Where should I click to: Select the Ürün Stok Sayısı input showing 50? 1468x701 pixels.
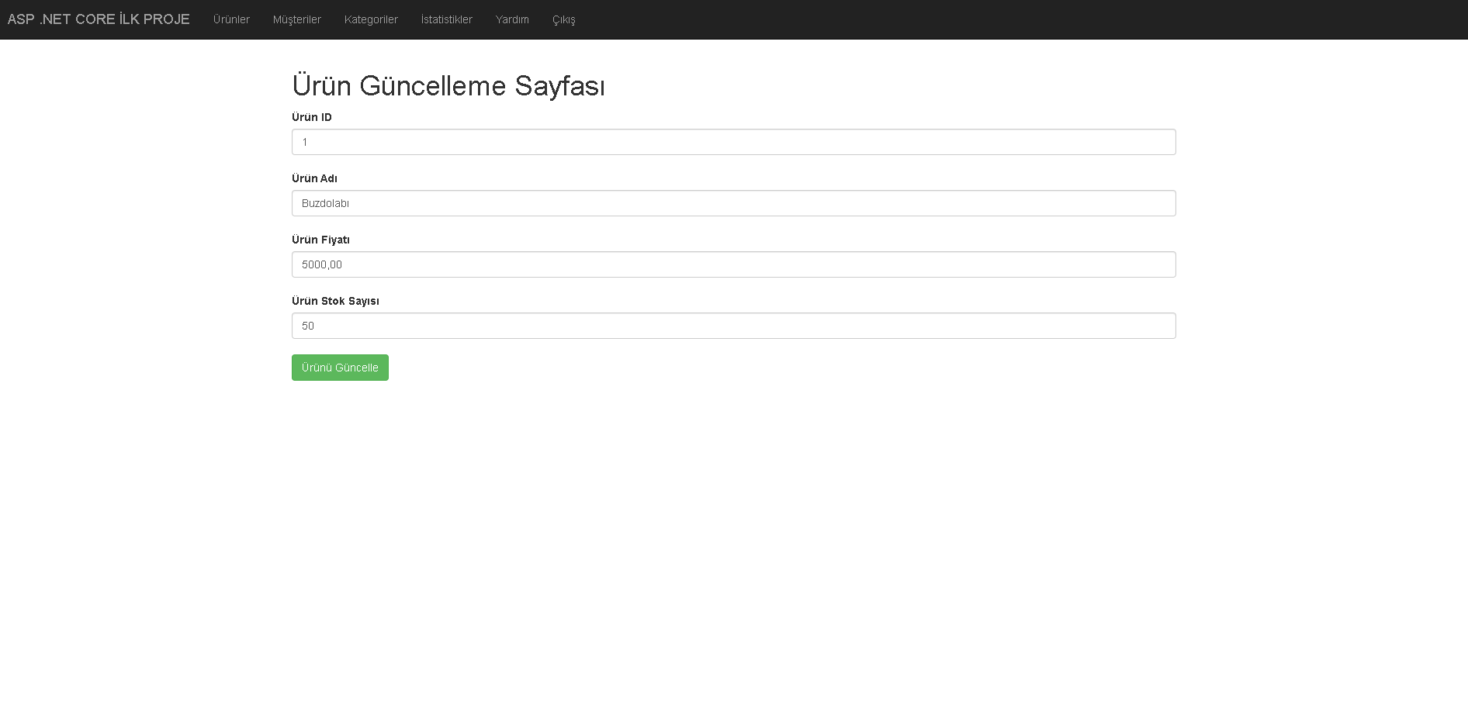(x=733, y=326)
